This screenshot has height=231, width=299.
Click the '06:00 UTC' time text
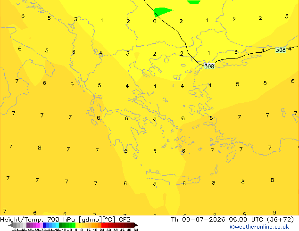pos(246,220)
